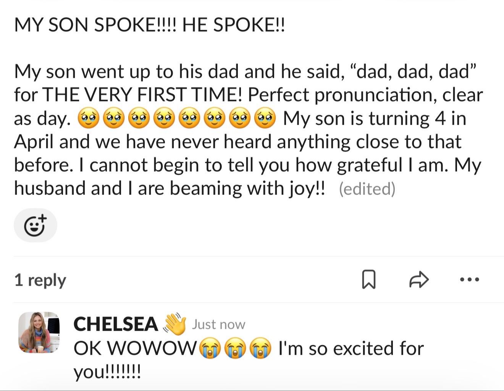Save the message with the bookmark icon
The image size is (504, 391).
[368, 280]
